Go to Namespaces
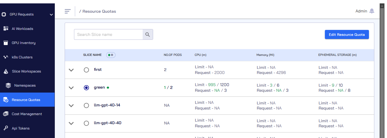The width and height of the screenshot is (387, 138). tap(27, 86)
